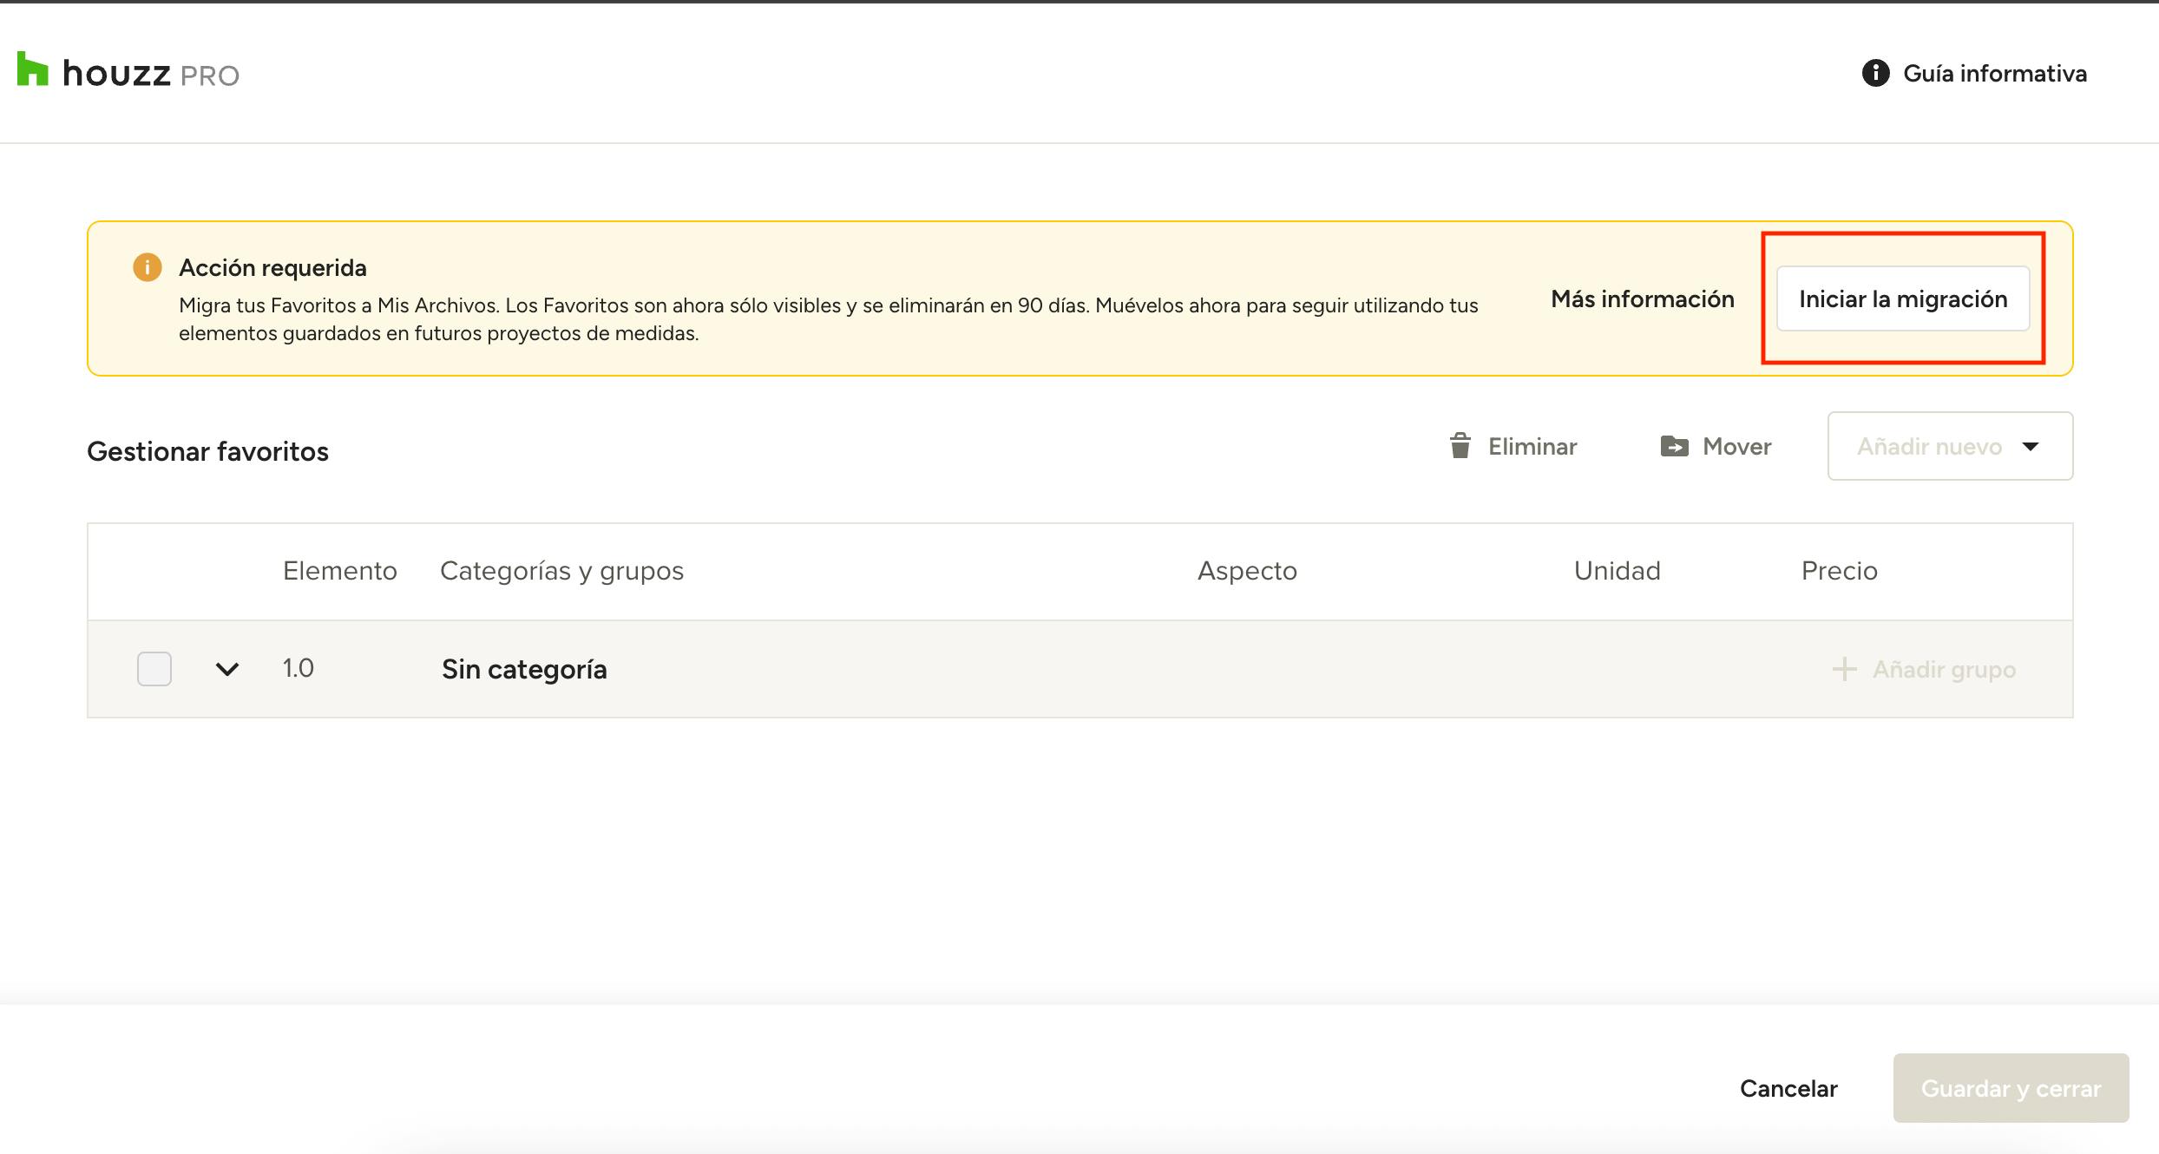2159x1154 pixels.
Task: Click the Mover folder icon
Action: (1674, 446)
